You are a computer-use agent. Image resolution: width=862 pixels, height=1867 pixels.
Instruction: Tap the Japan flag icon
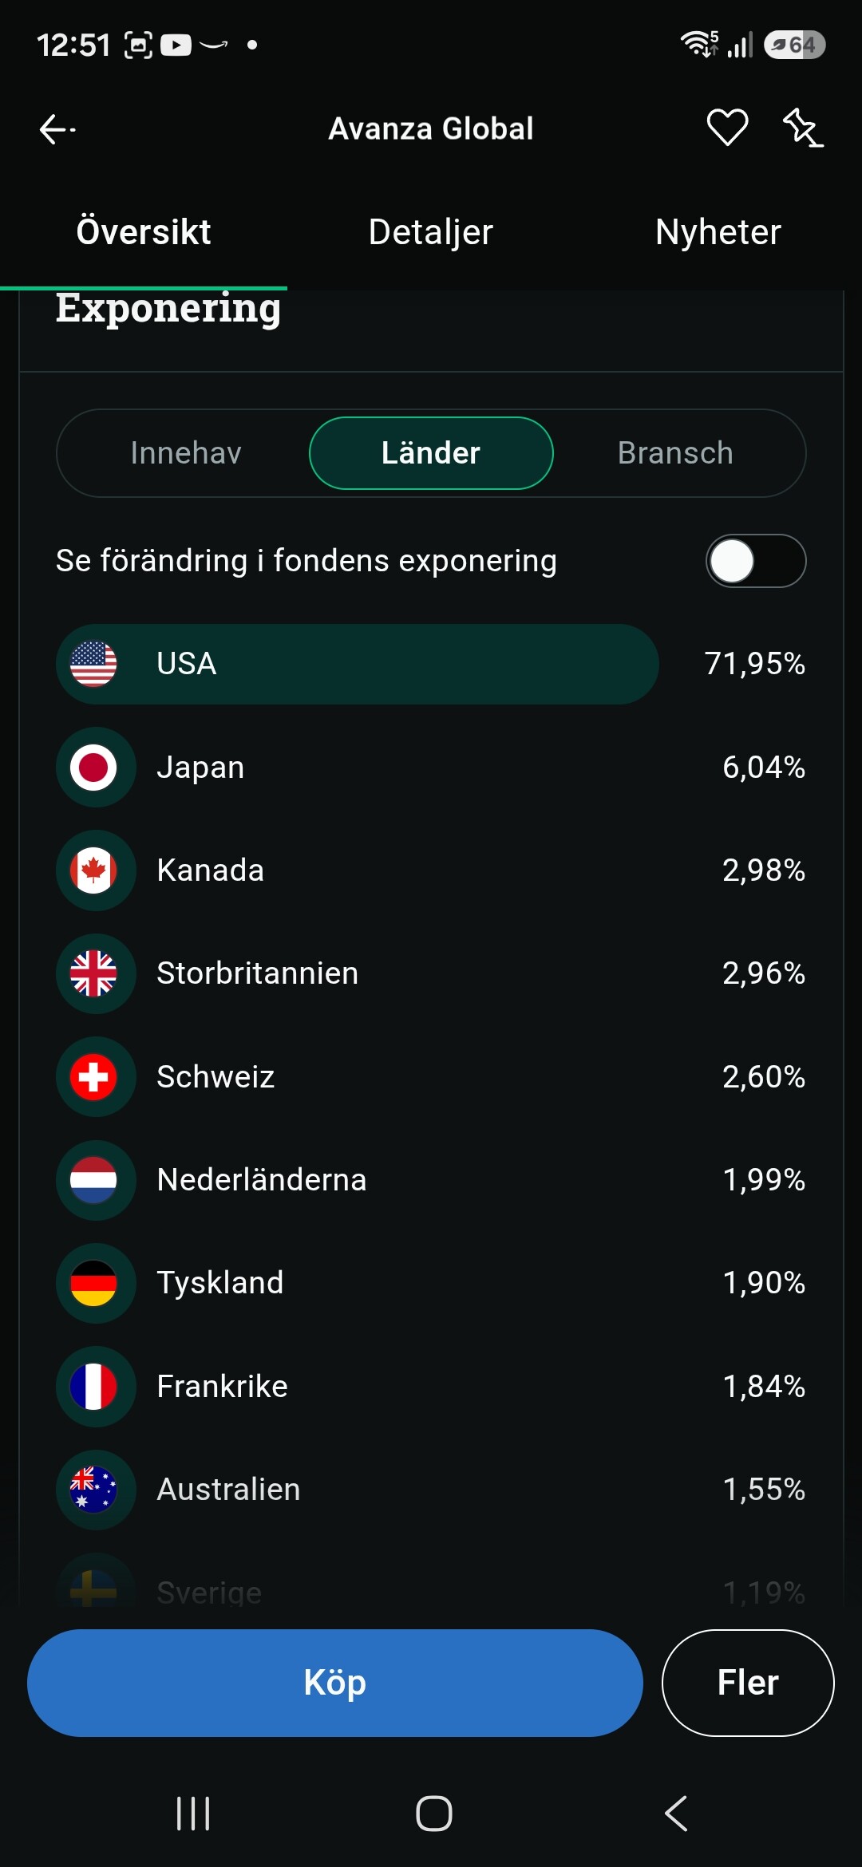[x=93, y=768]
